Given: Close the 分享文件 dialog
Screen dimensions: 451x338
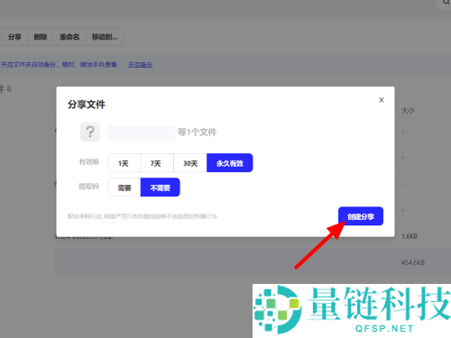Looking at the screenshot, I should coord(382,100).
